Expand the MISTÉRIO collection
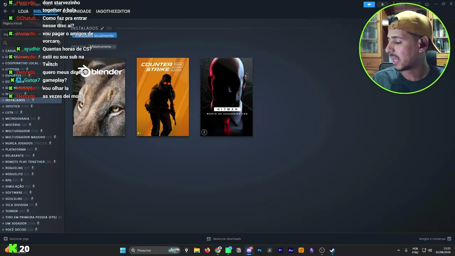The height and width of the screenshot is (256, 455). (x=3, y=125)
